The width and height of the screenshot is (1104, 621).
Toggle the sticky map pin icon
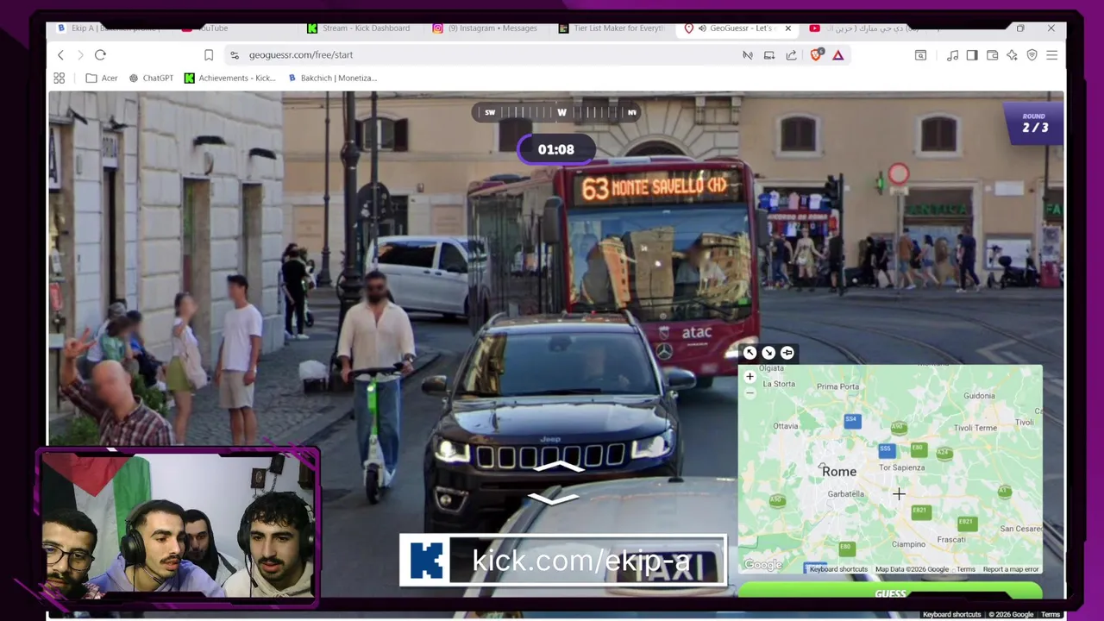pos(787,353)
